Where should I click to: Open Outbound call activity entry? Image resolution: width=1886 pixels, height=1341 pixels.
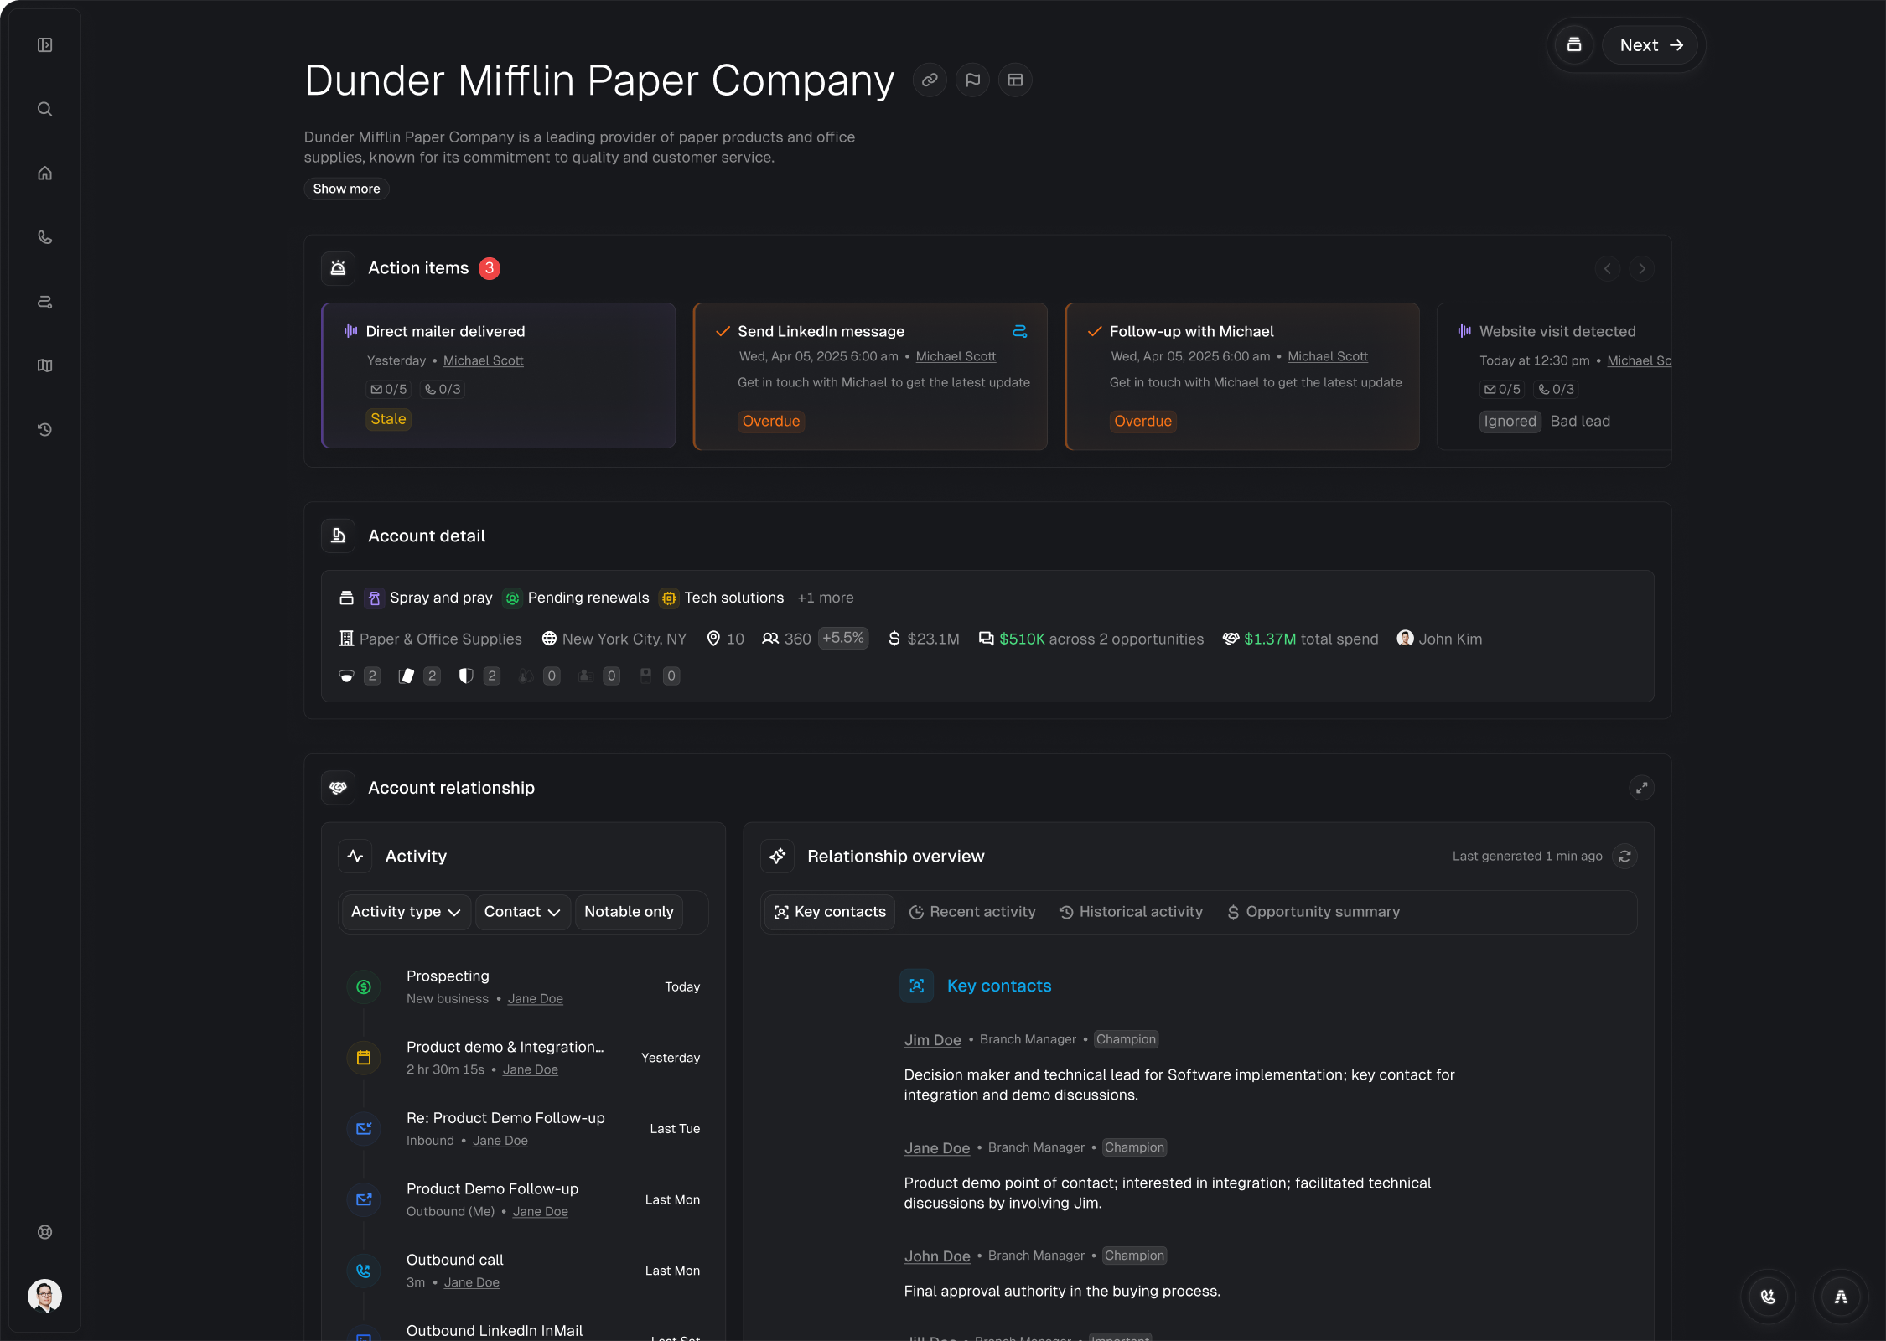coord(523,1271)
